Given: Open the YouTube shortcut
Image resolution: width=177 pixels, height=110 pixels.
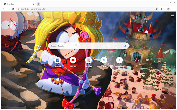Looking at the screenshot, I should pos(73,60).
